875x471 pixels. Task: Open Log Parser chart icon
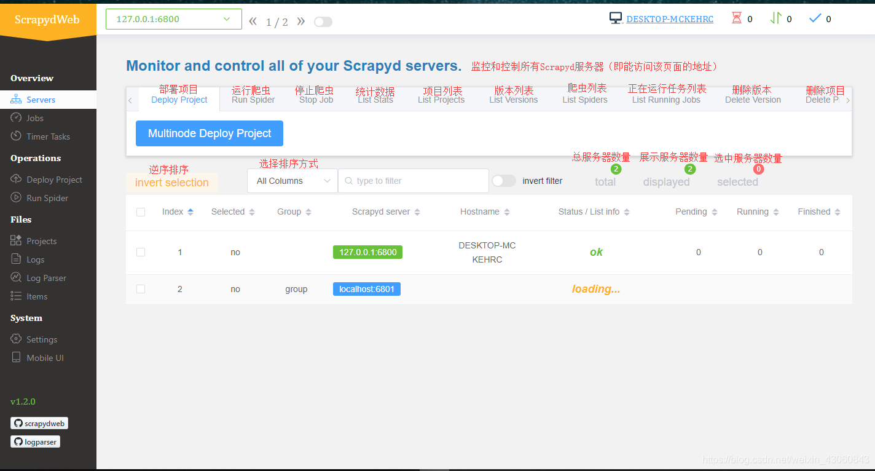click(x=16, y=277)
